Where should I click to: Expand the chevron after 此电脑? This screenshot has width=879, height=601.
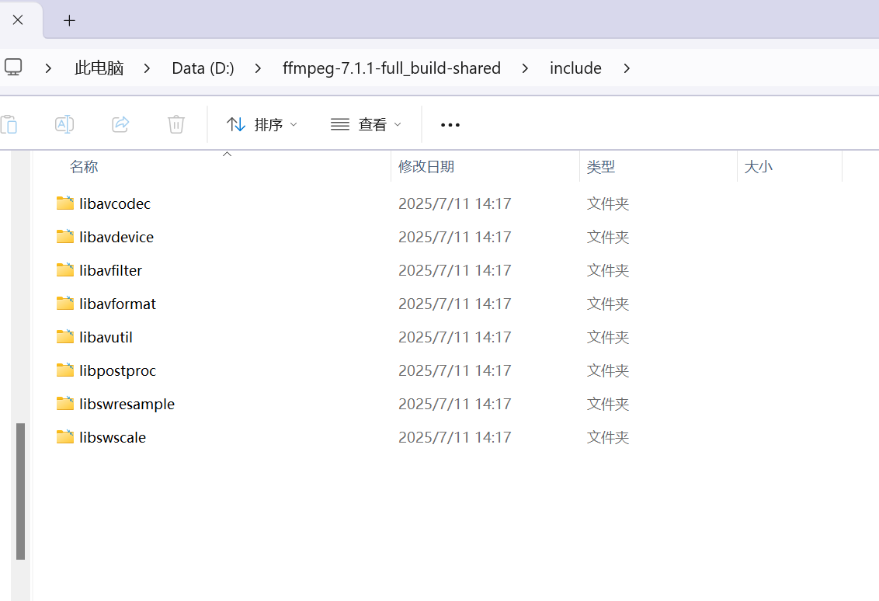click(147, 68)
